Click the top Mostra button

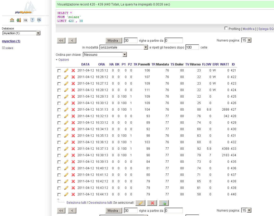coord(114,40)
